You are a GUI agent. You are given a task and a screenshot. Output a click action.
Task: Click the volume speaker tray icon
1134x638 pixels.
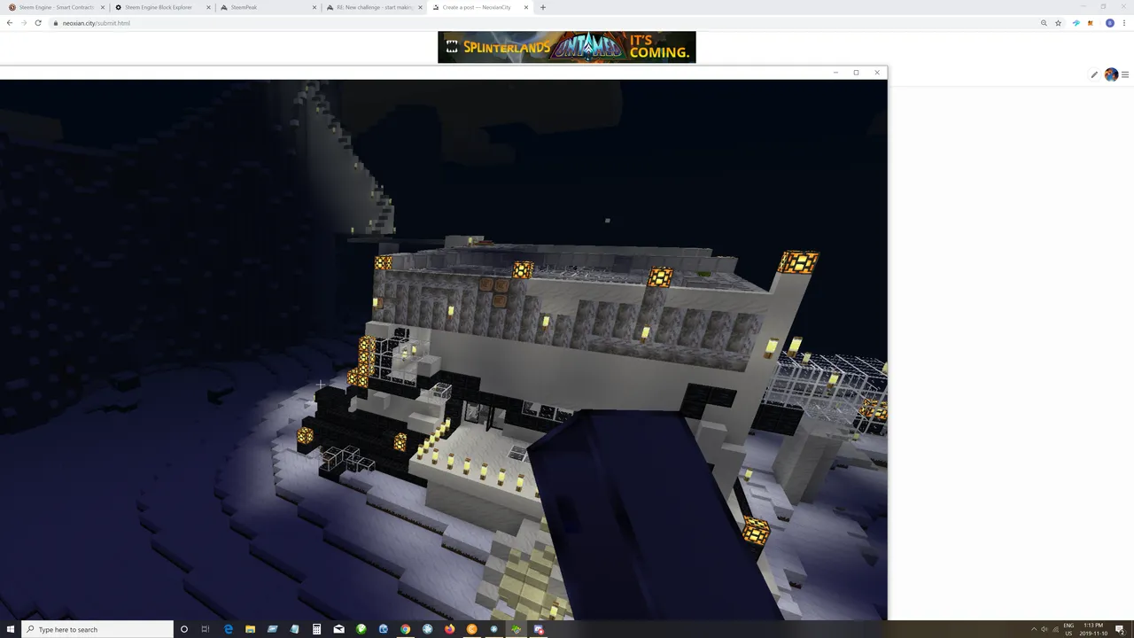tap(1044, 629)
